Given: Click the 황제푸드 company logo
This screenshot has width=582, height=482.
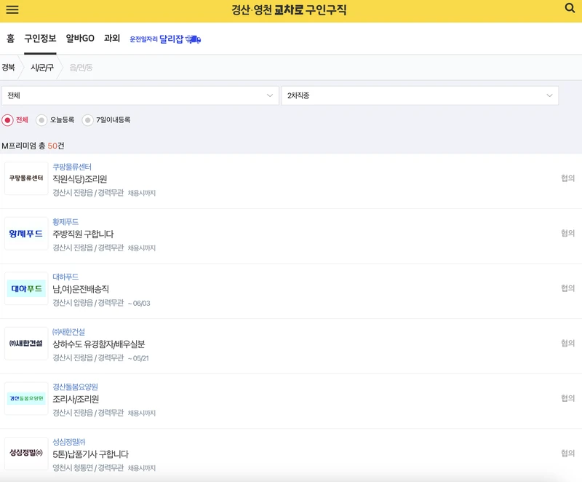Looking at the screenshot, I should 26,234.
